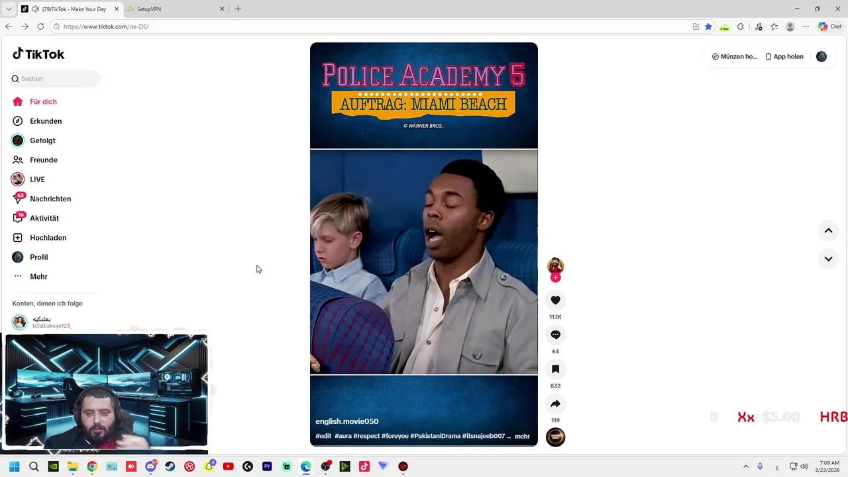Expand caption with mehr
The width and height of the screenshot is (848, 477).
522,436
